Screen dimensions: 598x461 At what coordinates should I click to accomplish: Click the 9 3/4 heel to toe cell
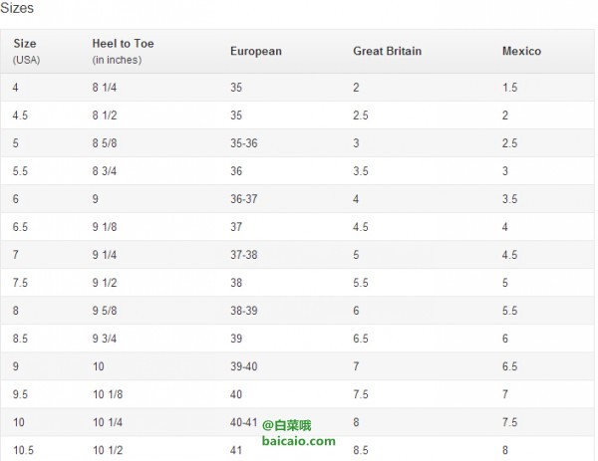click(x=104, y=339)
